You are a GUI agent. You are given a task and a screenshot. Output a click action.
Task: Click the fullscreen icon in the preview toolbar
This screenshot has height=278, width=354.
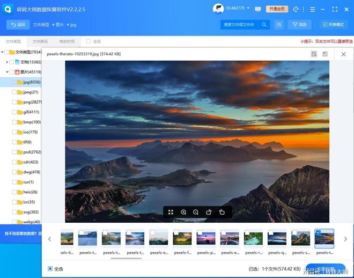[171, 212]
